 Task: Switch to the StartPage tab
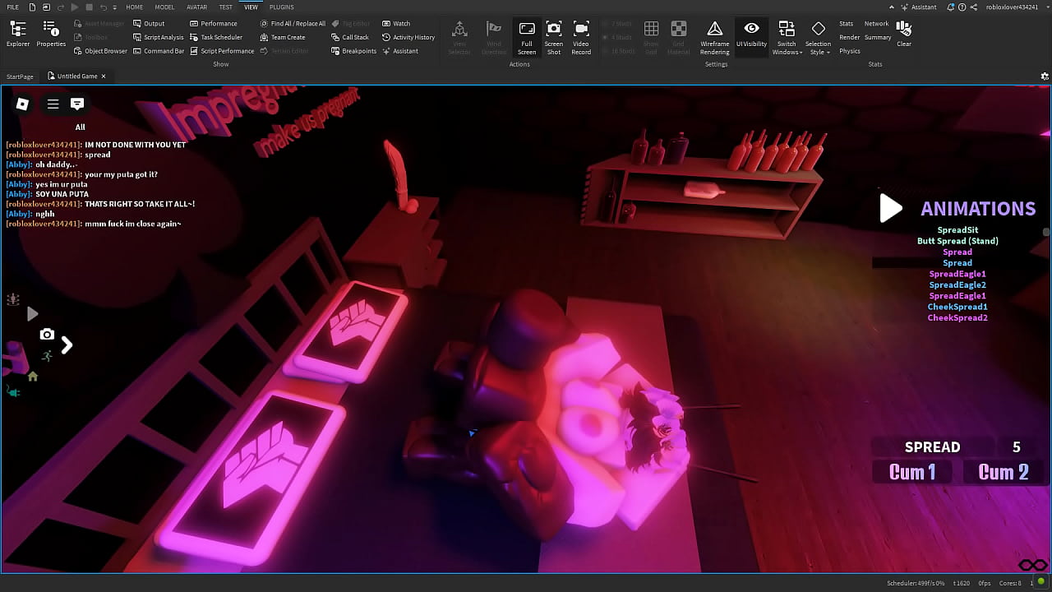[20, 76]
